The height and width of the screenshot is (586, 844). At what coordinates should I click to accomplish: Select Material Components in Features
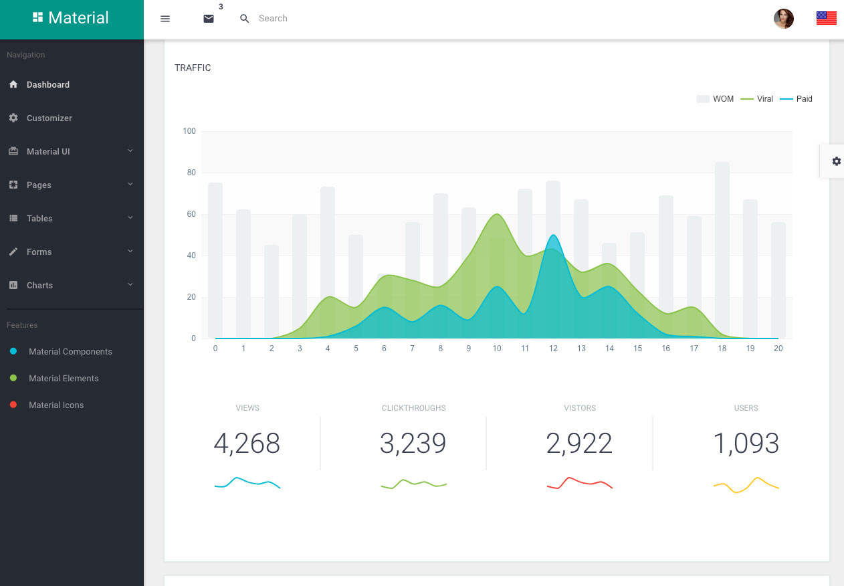pos(70,352)
